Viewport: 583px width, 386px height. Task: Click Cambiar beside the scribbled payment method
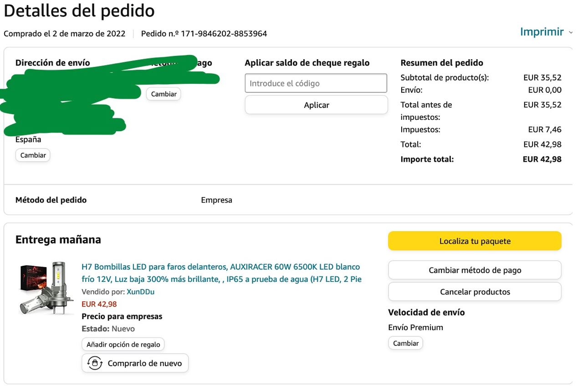click(x=164, y=94)
